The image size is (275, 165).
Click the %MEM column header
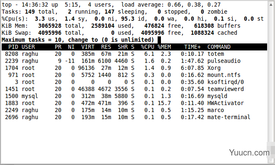click(164, 47)
